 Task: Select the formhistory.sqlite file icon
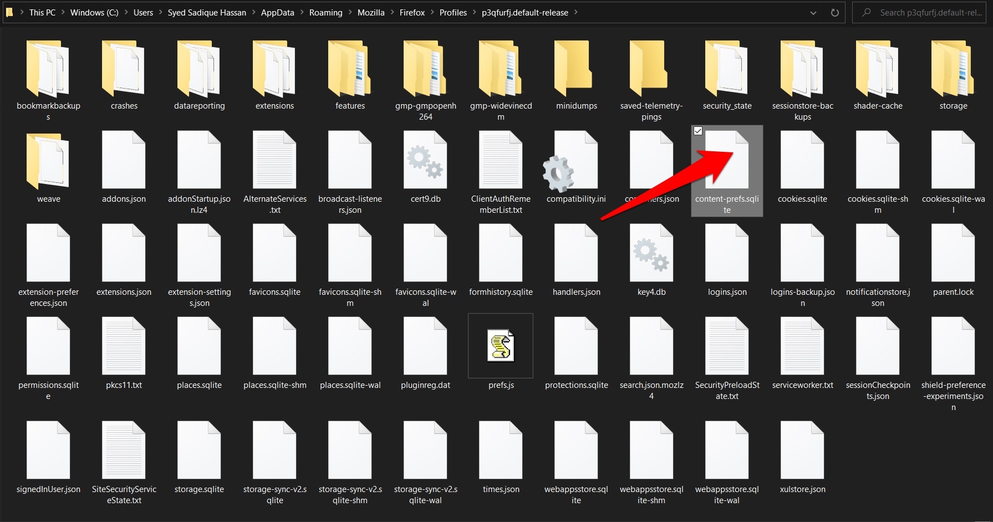point(501,253)
